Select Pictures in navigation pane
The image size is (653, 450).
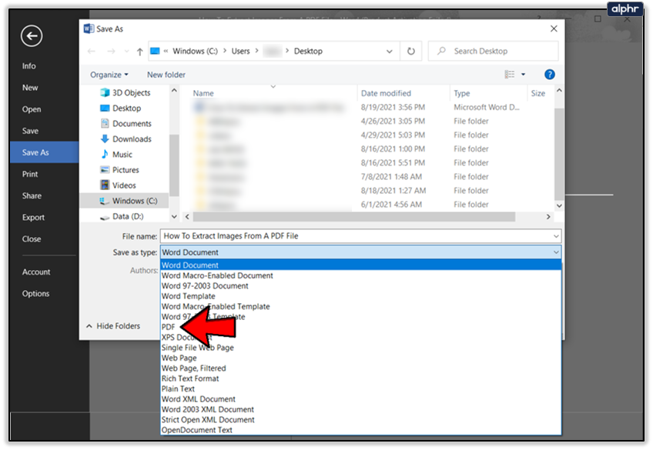coord(119,170)
